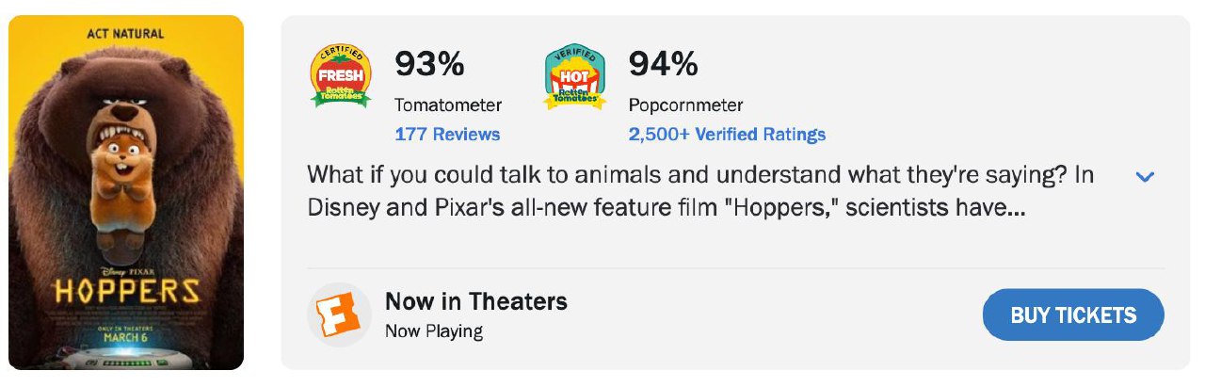This screenshot has height=387, width=1205.
Task: Open the Hoppers movie poster
Action: click(126, 192)
